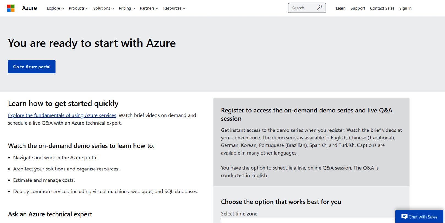Click into the Search field

coord(307,8)
